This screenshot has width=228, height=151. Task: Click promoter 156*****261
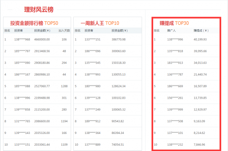[x=175, y=98]
